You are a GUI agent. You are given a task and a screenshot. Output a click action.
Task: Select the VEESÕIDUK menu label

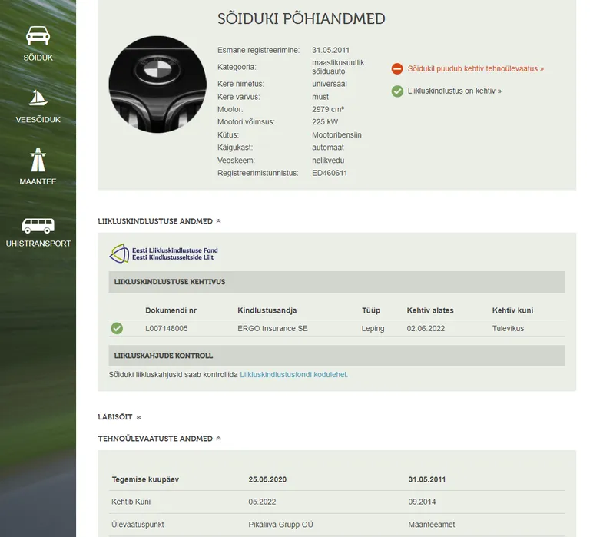(38, 120)
